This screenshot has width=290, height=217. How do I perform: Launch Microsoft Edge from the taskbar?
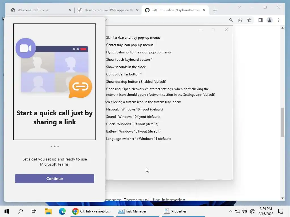(x=62, y=211)
